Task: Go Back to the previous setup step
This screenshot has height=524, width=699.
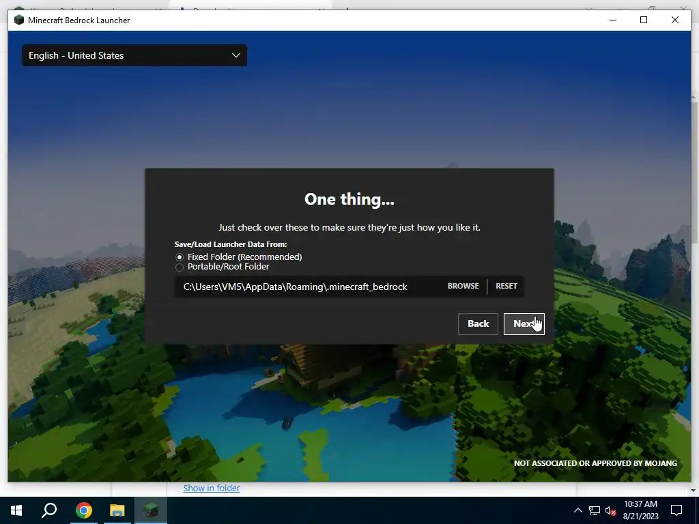Action: click(478, 324)
